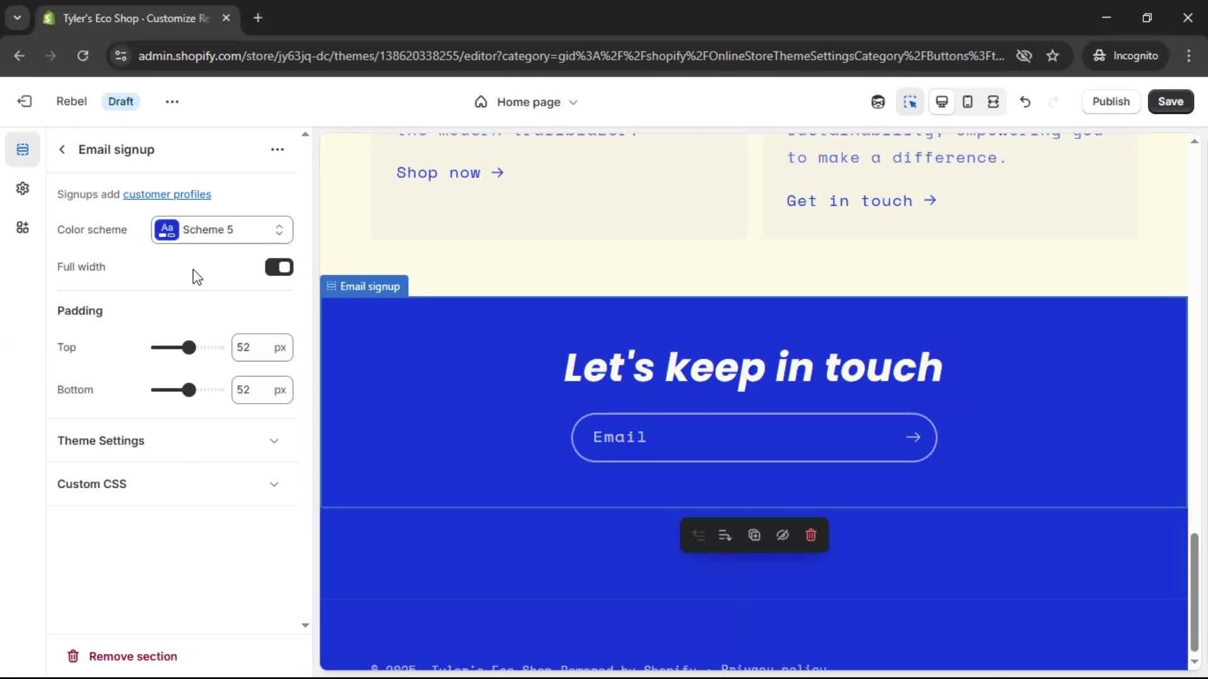Hide section with crossed-eye icon
This screenshot has height=679, width=1208.
[782, 535]
